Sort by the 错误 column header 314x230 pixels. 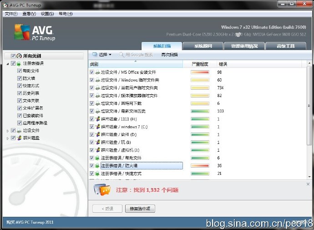pos(259,64)
